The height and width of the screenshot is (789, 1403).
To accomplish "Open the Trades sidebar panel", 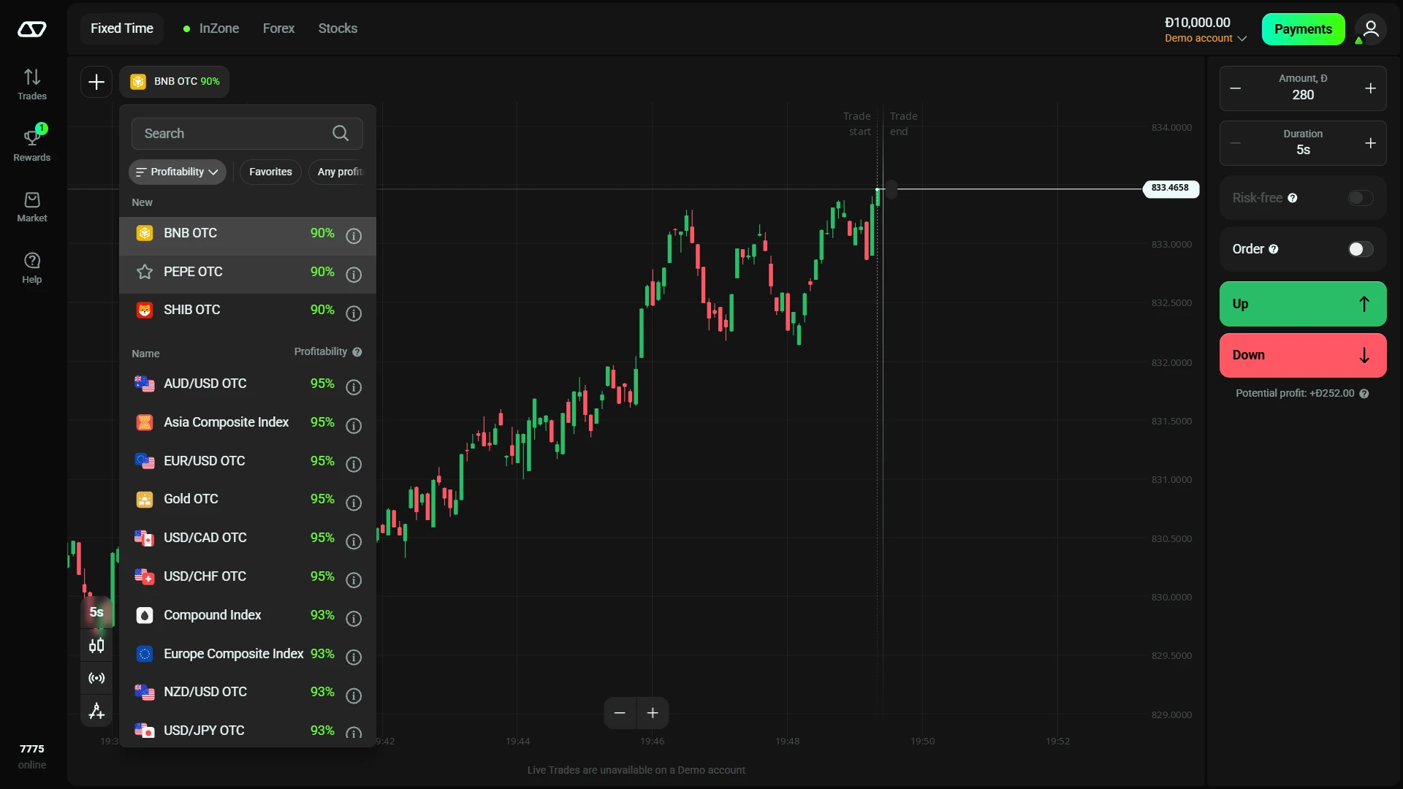I will click(x=32, y=84).
